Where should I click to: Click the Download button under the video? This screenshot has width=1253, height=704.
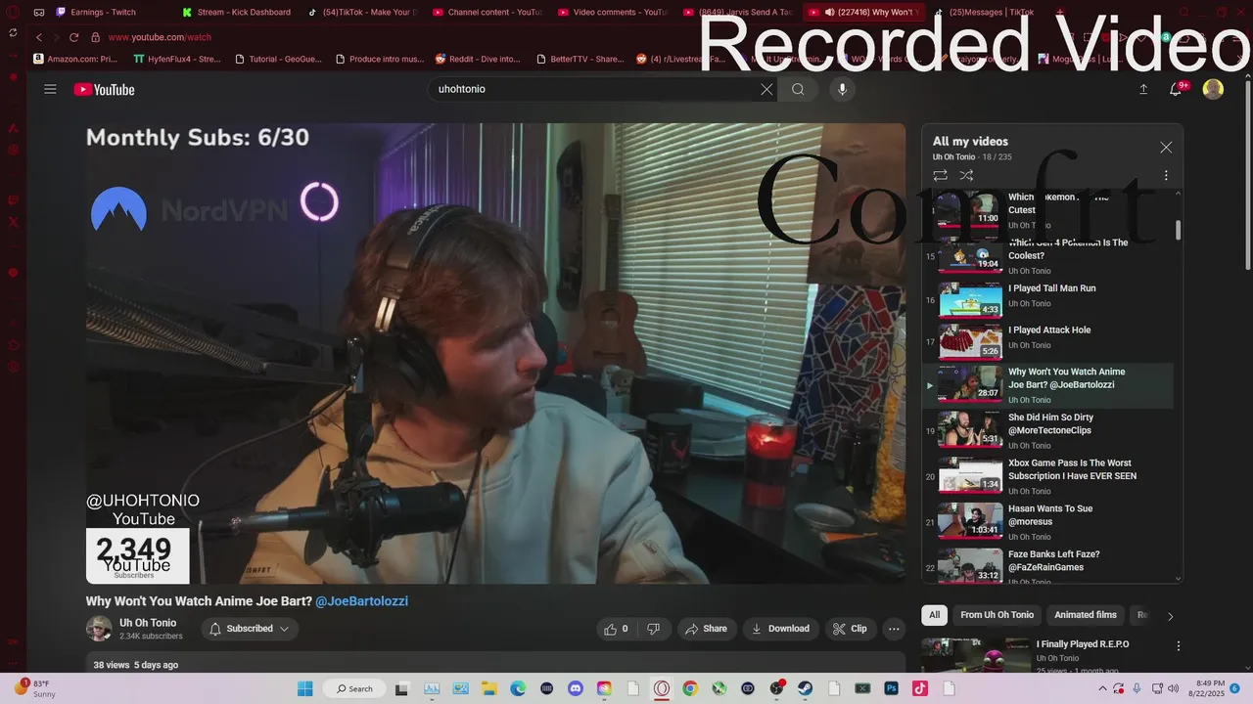click(780, 629)
